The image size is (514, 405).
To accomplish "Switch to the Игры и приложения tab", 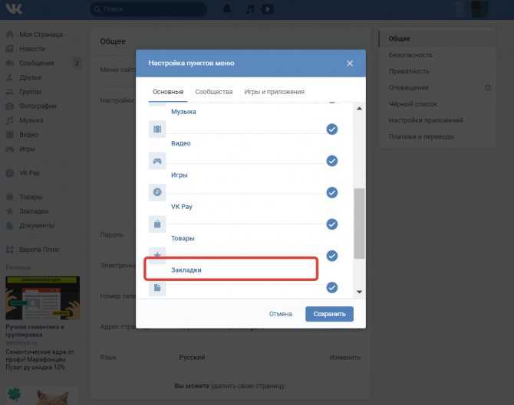I will click(x=275, y=92).
